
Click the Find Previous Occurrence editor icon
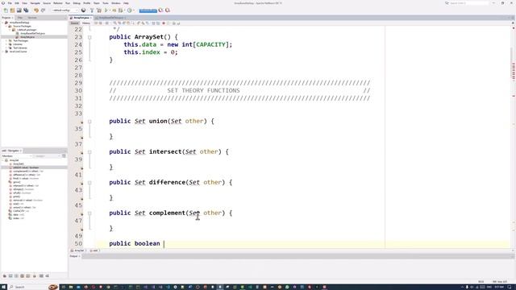(x=119, y=23)
